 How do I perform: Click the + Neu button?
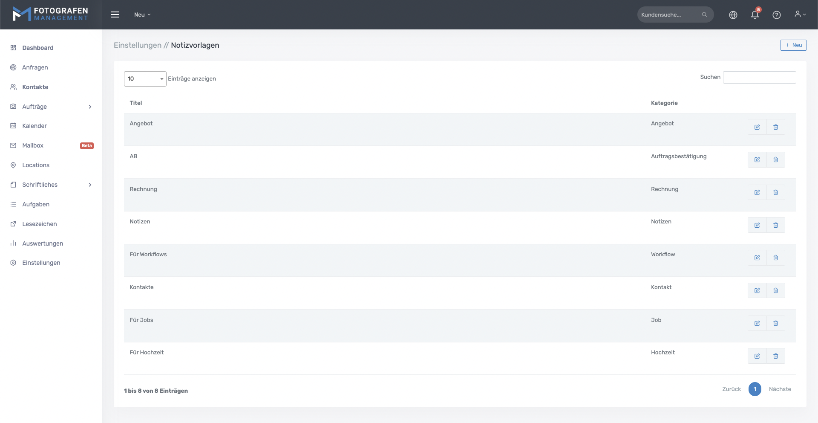793,45
